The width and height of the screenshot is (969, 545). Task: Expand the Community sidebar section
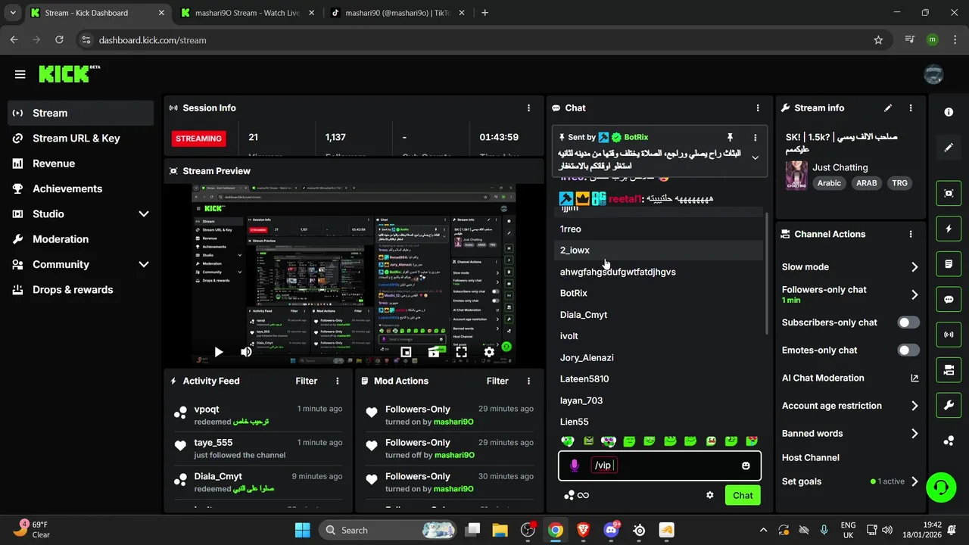(x=144, y=264)
